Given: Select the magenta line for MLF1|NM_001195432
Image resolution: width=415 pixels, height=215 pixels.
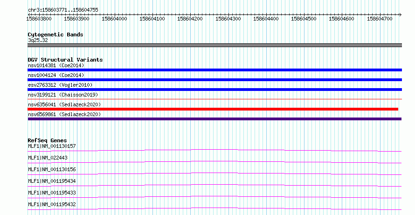Looking at the screenshot, I should click(x=214, y=208).
